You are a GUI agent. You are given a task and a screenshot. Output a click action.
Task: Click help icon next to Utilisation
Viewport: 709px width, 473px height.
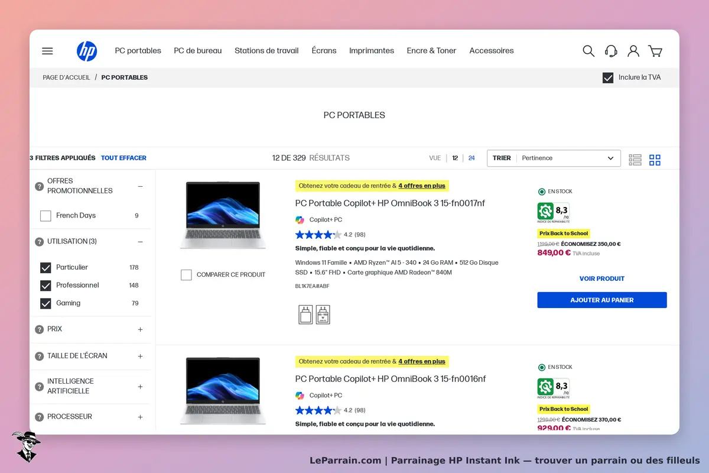coord(40,242)
